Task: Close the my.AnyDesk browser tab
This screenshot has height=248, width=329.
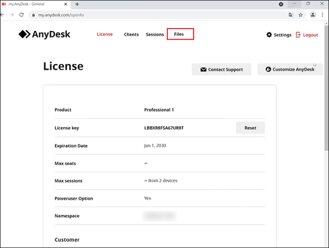Action: (x=65, y=4)
